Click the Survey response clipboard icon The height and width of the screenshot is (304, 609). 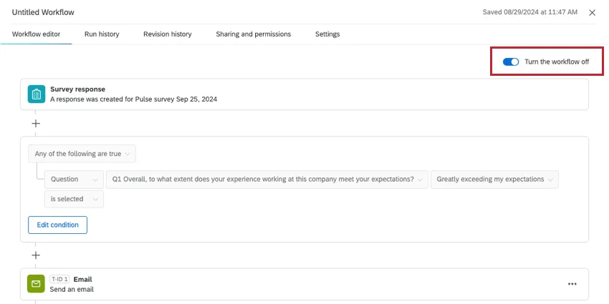36,94
